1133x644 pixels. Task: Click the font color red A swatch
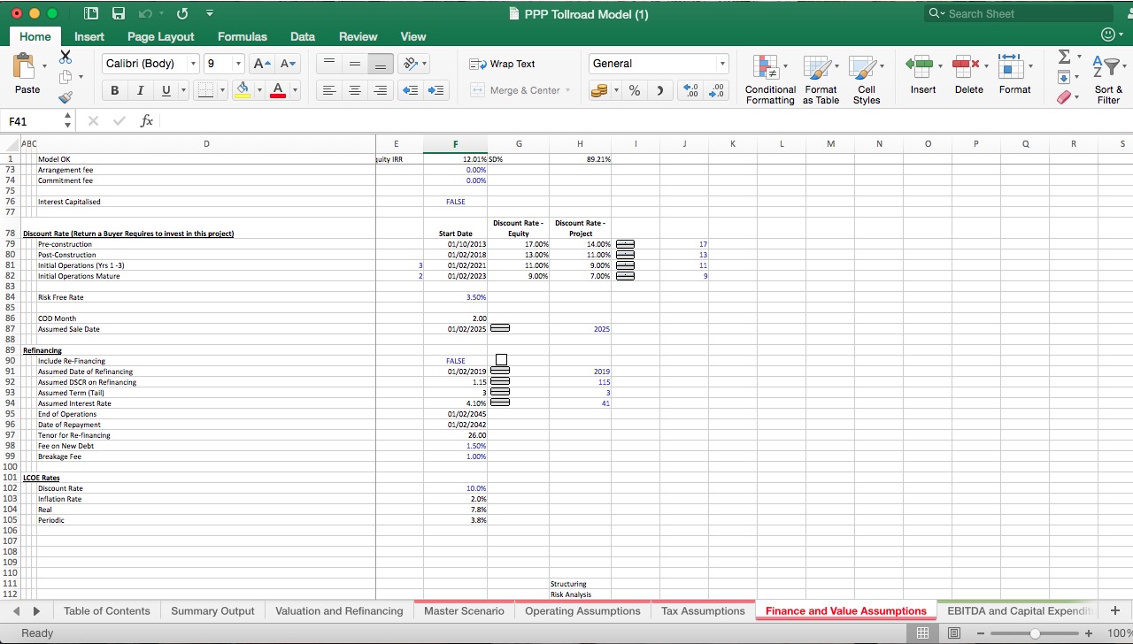(x=278, y=90)
